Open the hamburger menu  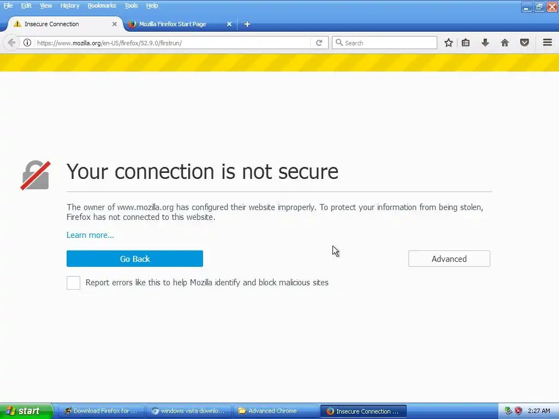click(548, 43)
